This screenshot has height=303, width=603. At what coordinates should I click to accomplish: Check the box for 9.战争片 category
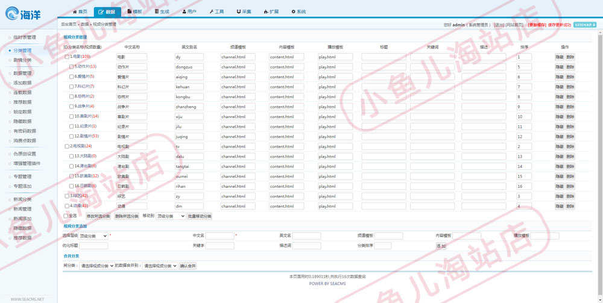pos(71,107)
